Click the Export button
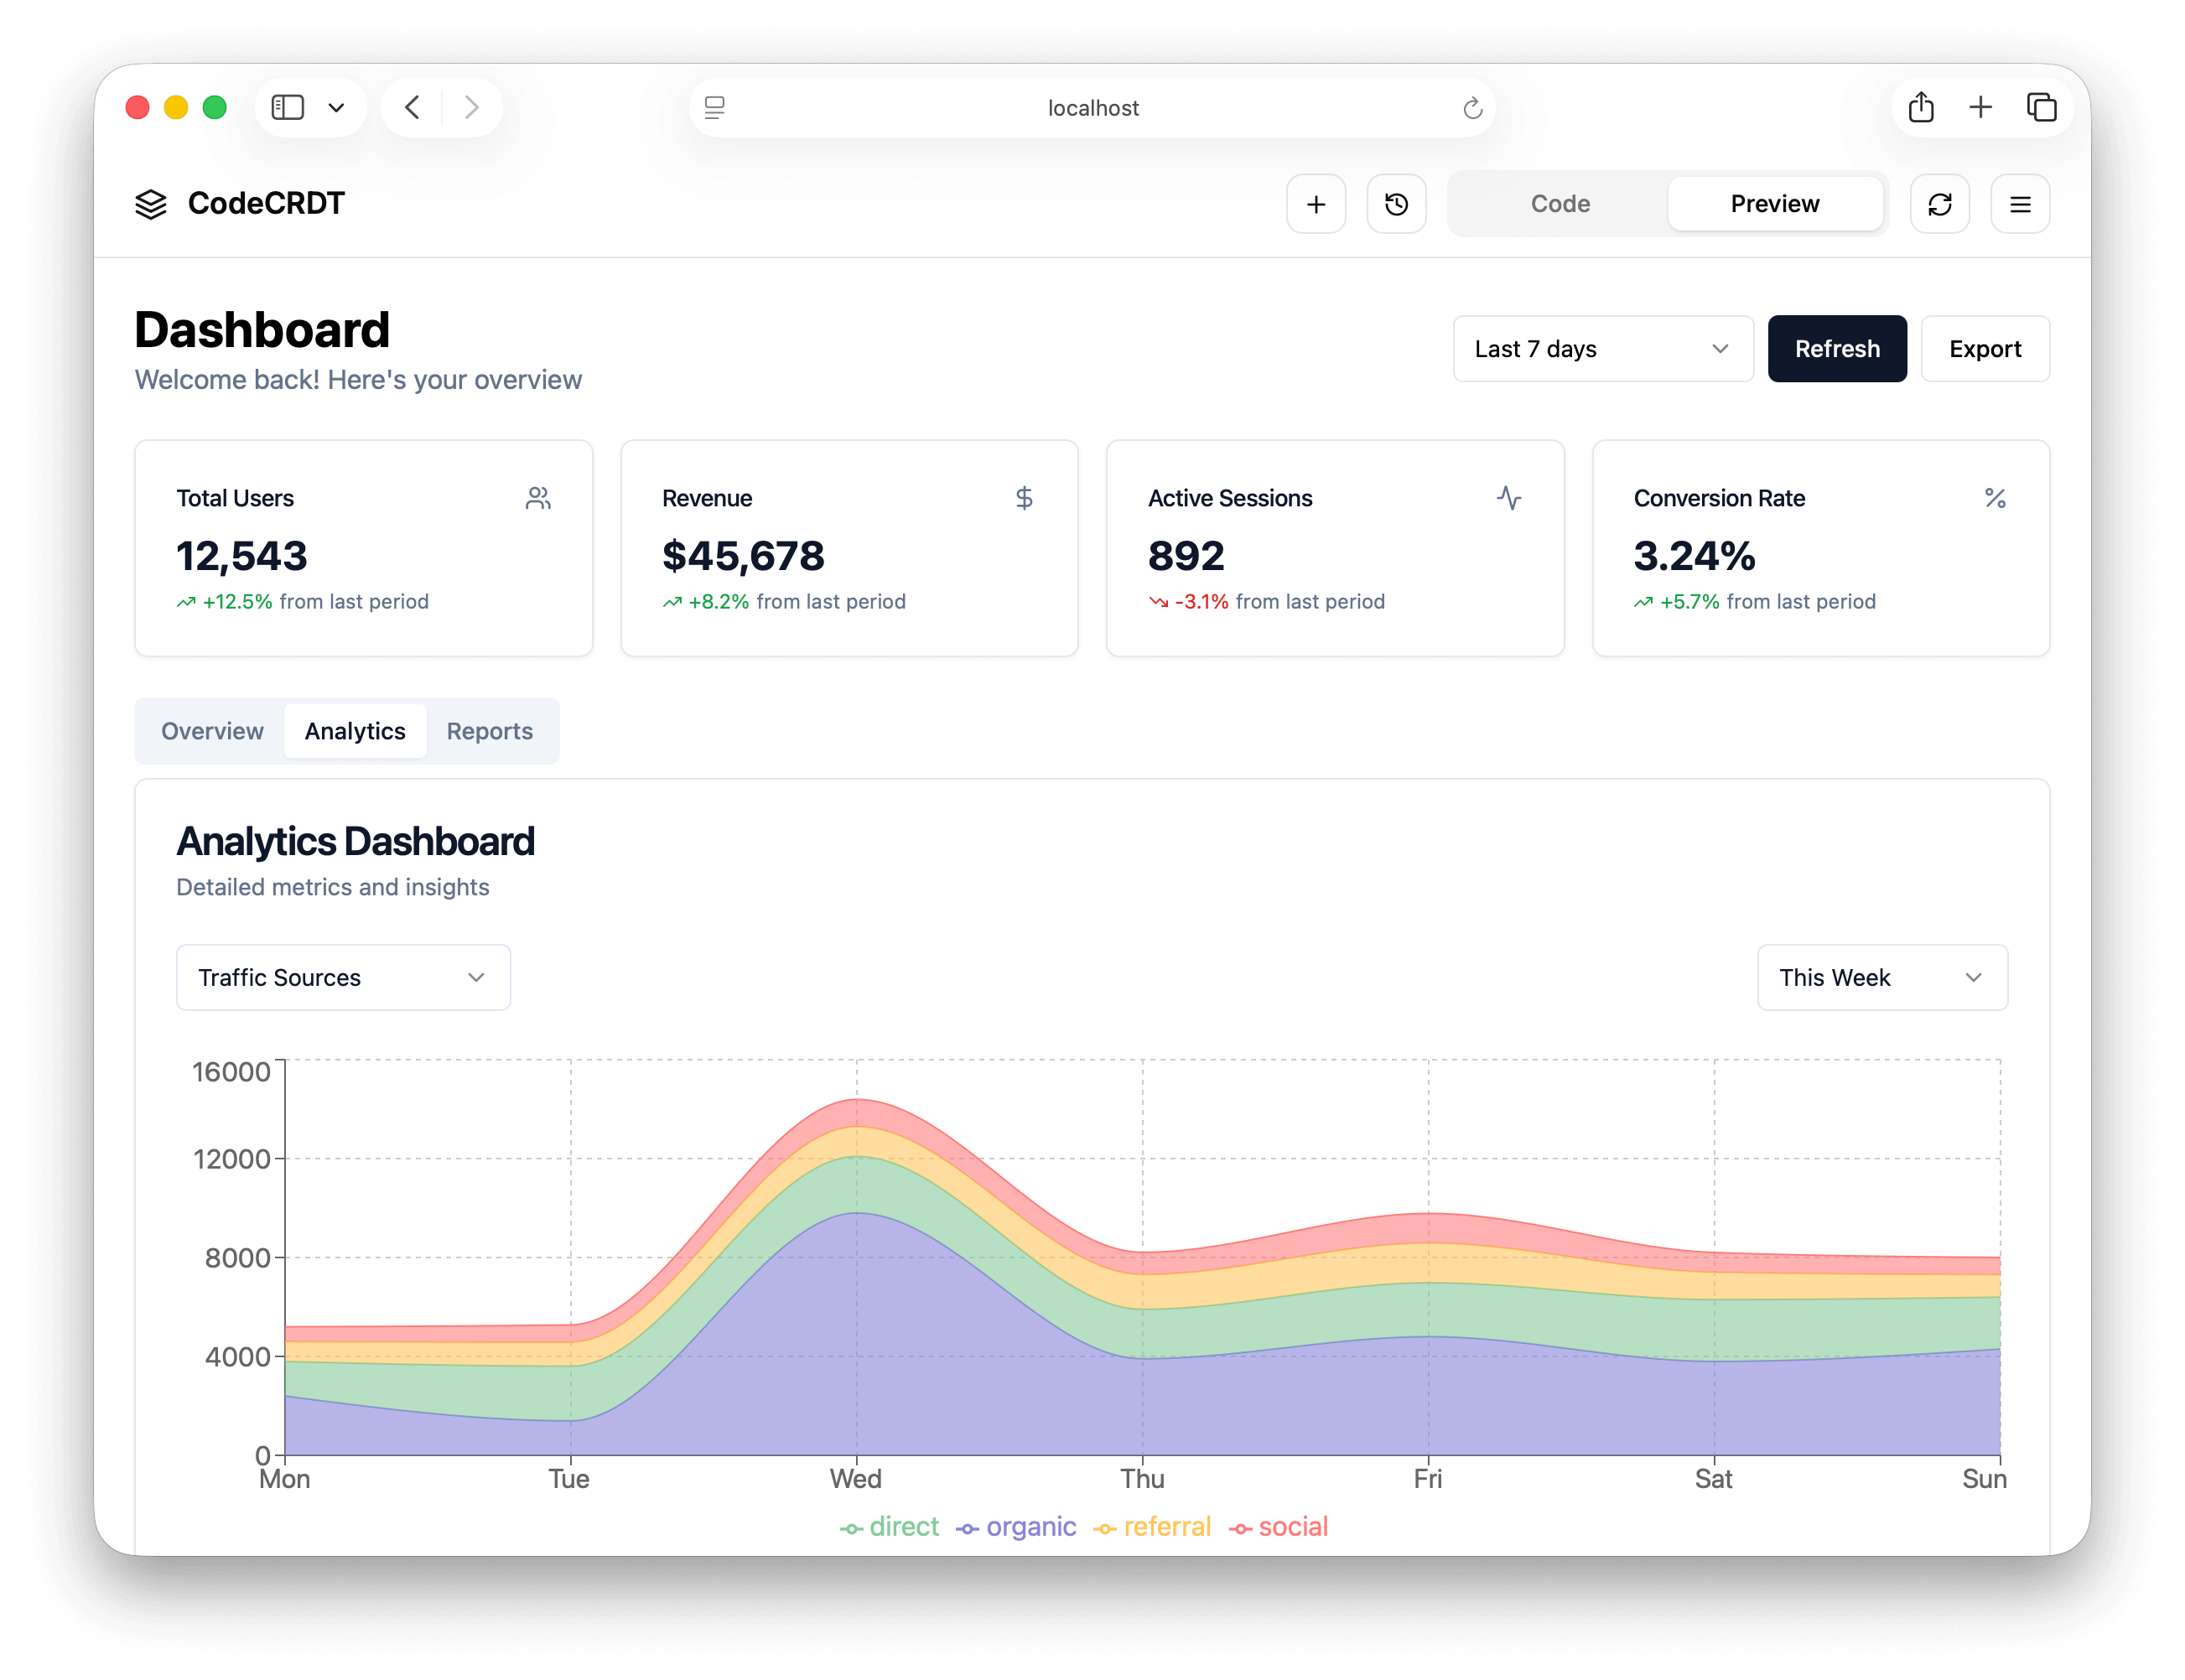The width and height of the screenshot is (2185, 1680). coord(1984,349)
